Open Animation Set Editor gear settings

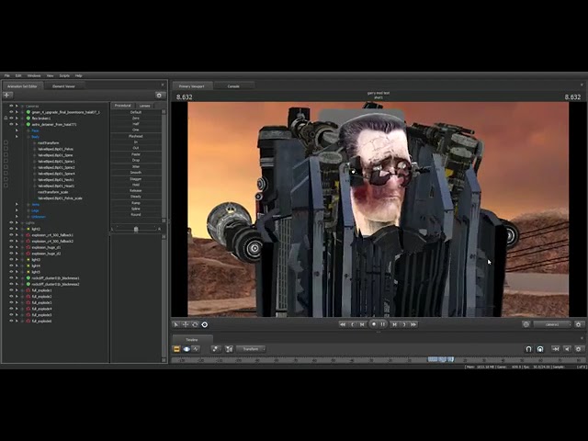point(159,96)
